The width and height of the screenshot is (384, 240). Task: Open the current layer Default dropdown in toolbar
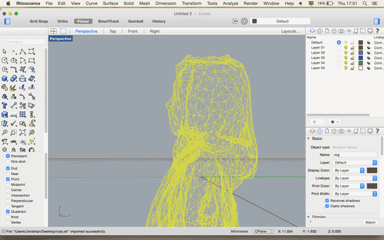280,21
